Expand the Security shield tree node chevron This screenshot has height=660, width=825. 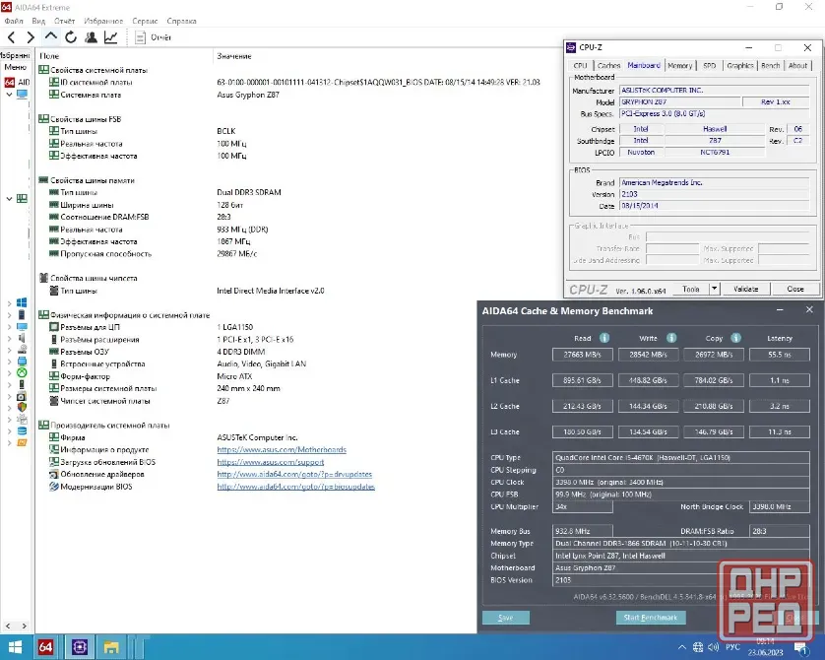point(9,408)
